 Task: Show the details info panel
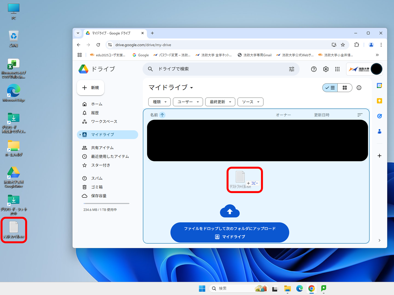(359, 88)
